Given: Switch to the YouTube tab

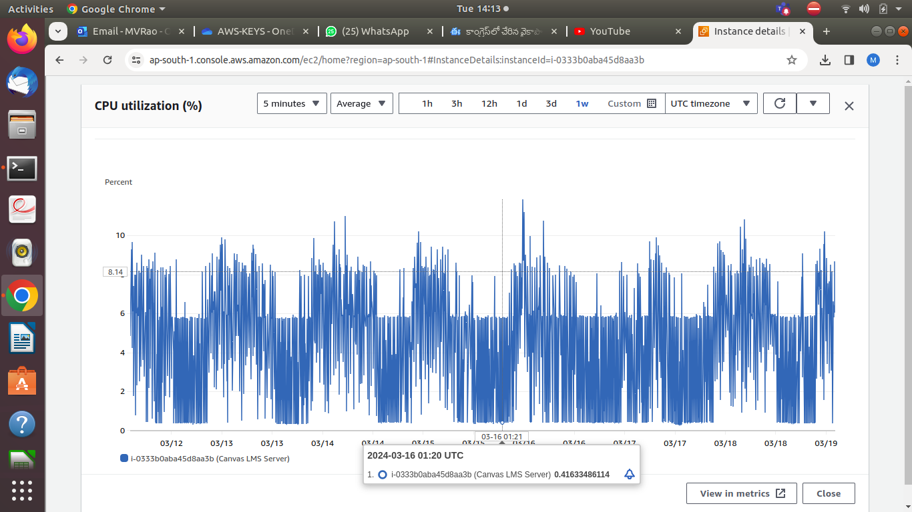Looking at the screenshot, I should pos(610,31).
